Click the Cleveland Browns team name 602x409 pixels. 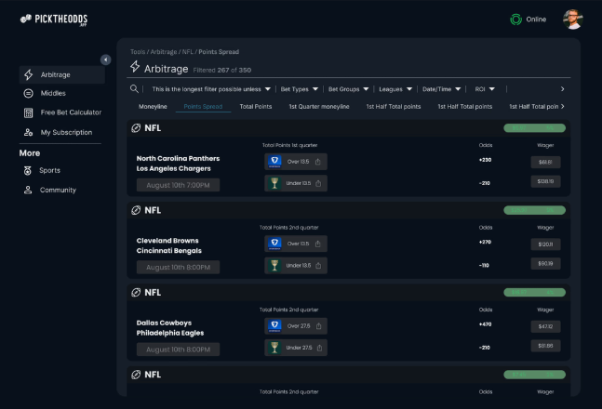click(x=167, y=241)
